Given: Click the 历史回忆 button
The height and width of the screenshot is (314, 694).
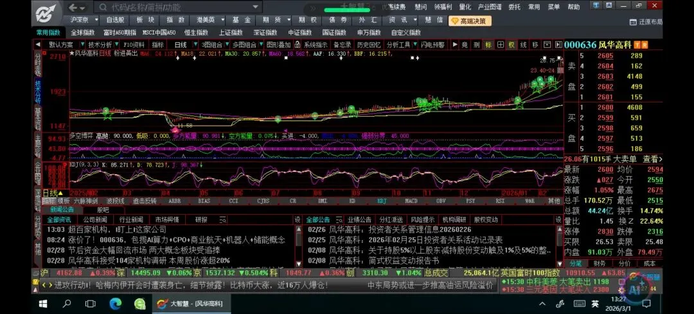Looking at the screenshot, I should click(369, 45).
